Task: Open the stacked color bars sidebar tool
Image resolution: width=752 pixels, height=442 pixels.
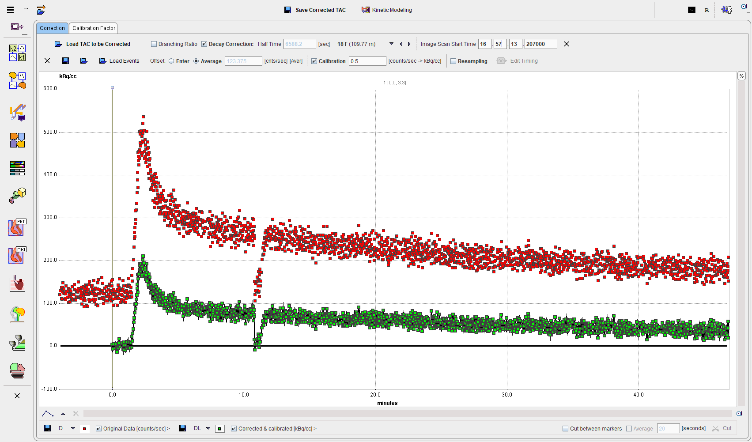Action: point(18,168)
